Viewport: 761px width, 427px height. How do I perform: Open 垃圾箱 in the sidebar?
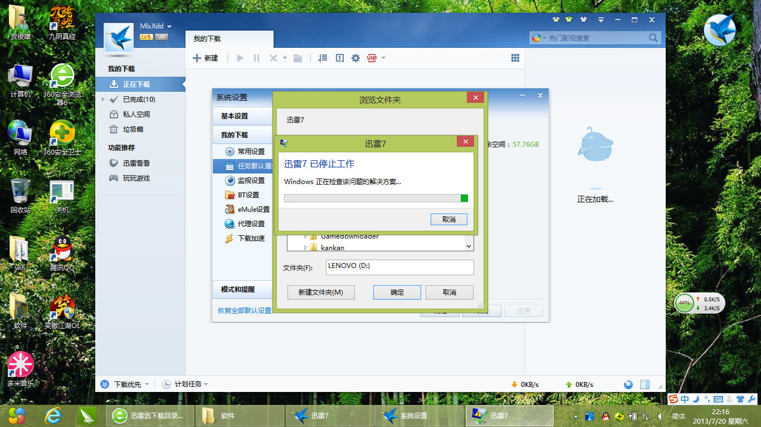133,129
